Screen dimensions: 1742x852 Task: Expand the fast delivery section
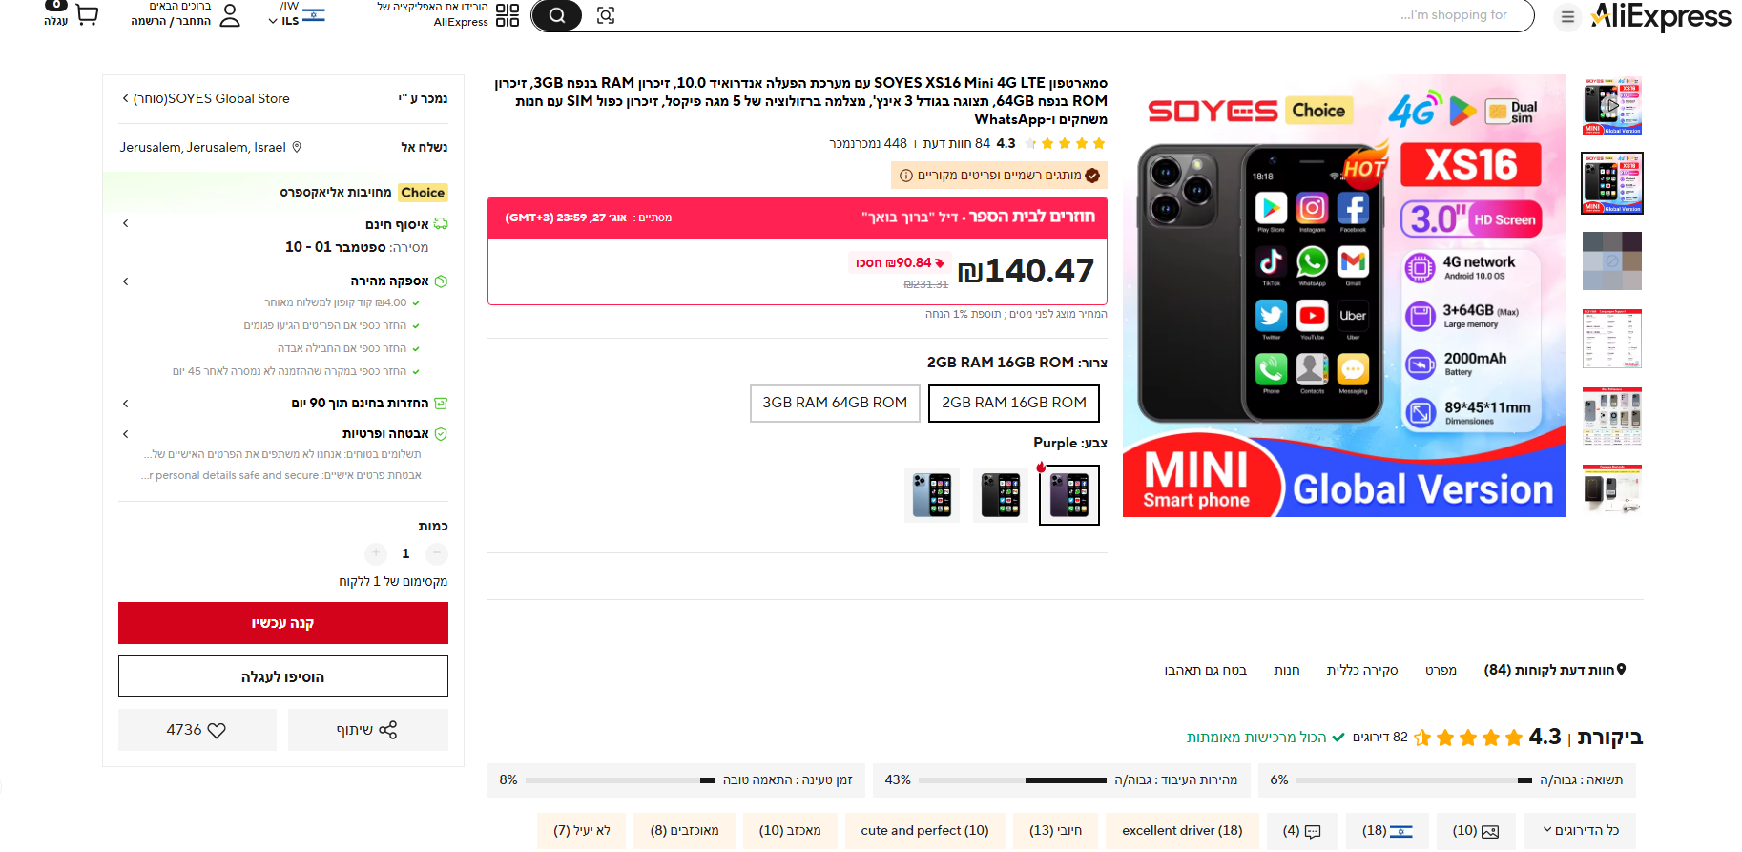click(x=125, y=281)
